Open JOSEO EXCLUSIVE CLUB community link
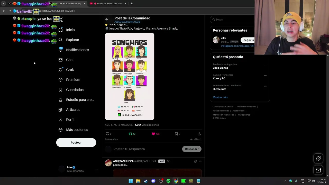 tap(127, 22)
